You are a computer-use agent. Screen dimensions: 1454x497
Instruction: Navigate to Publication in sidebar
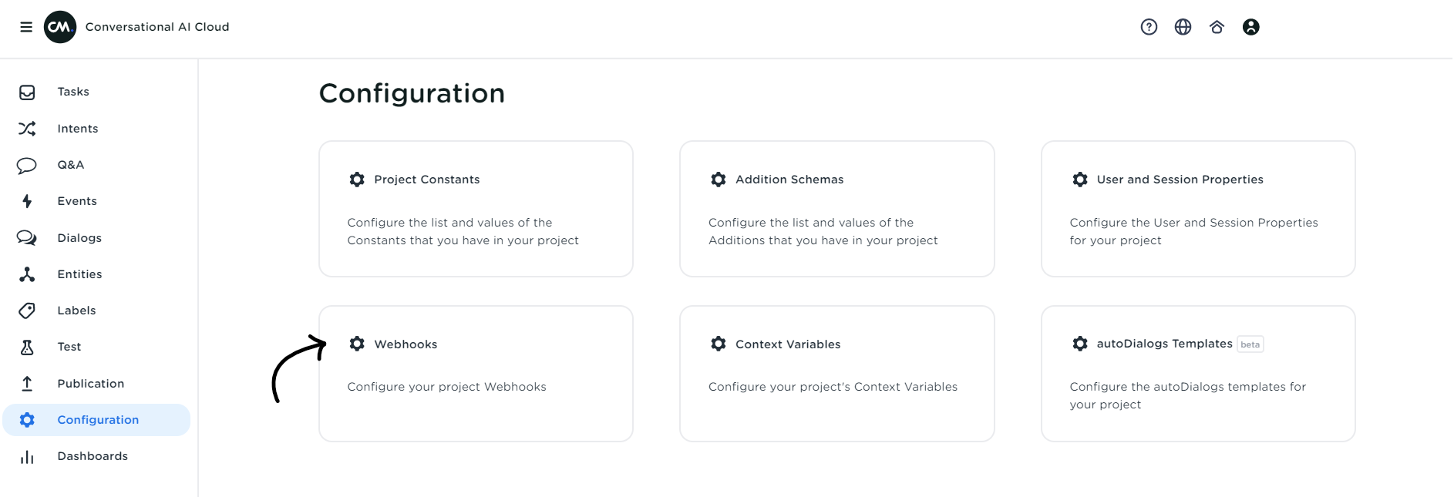click(x=90, y=384)
